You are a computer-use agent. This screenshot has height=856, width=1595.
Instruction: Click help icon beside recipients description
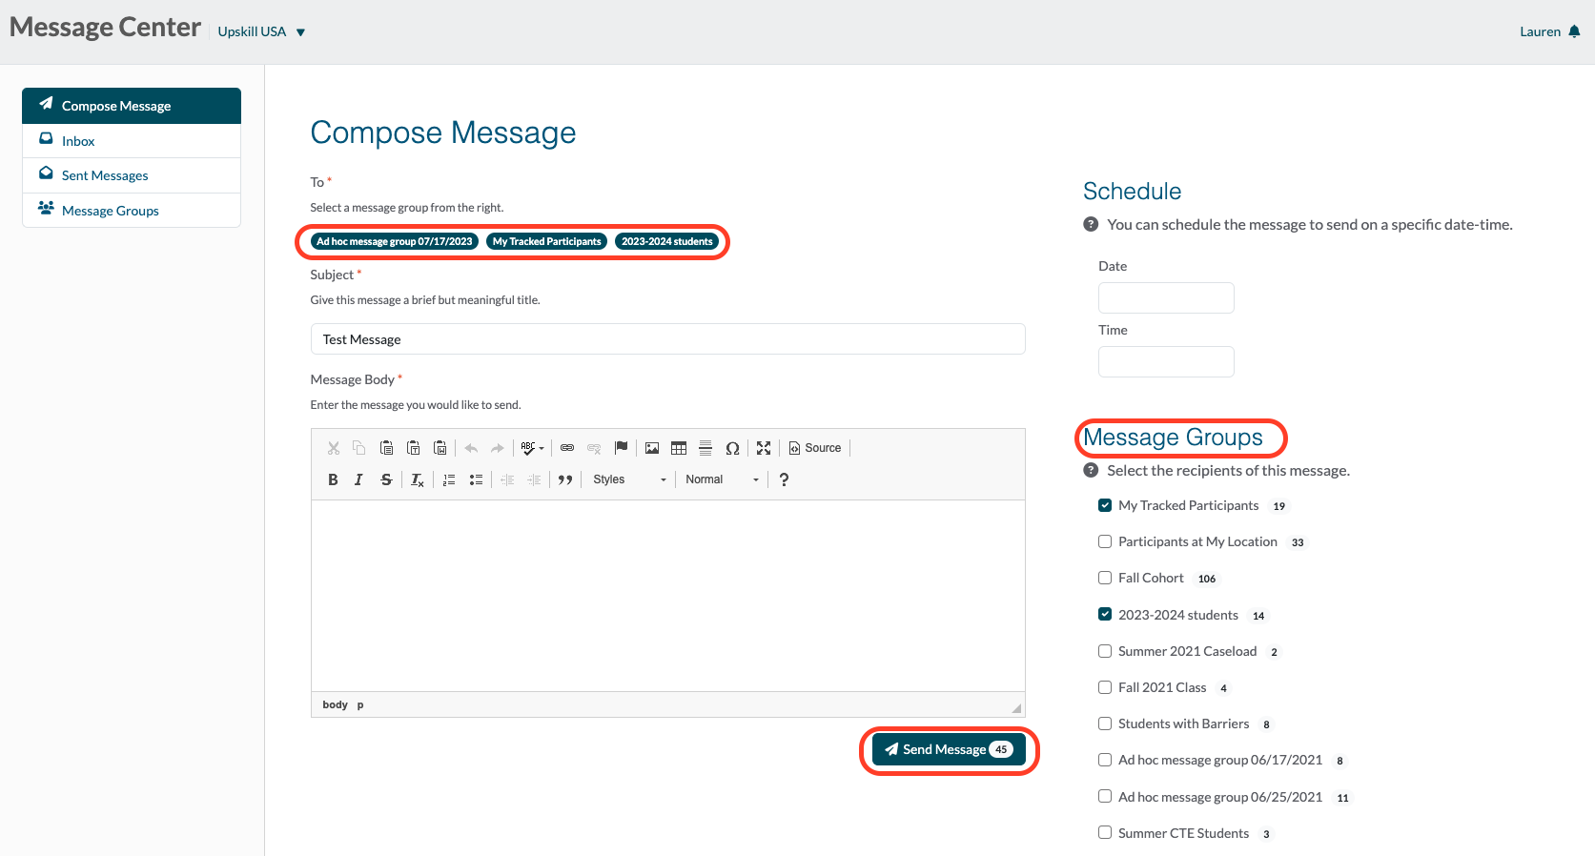pos(1091,470)
